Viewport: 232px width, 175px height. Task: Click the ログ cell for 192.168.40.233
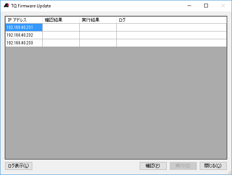(172, 43)
